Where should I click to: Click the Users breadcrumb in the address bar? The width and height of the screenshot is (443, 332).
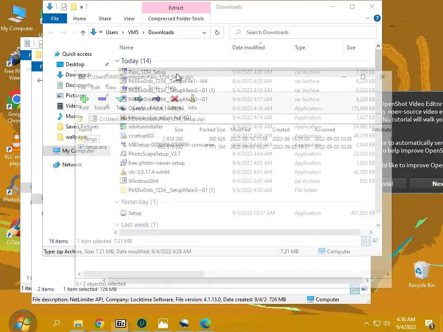(112, 32)
